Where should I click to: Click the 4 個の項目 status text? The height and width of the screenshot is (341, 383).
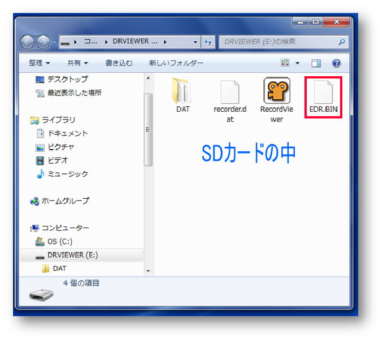(81, 283)
